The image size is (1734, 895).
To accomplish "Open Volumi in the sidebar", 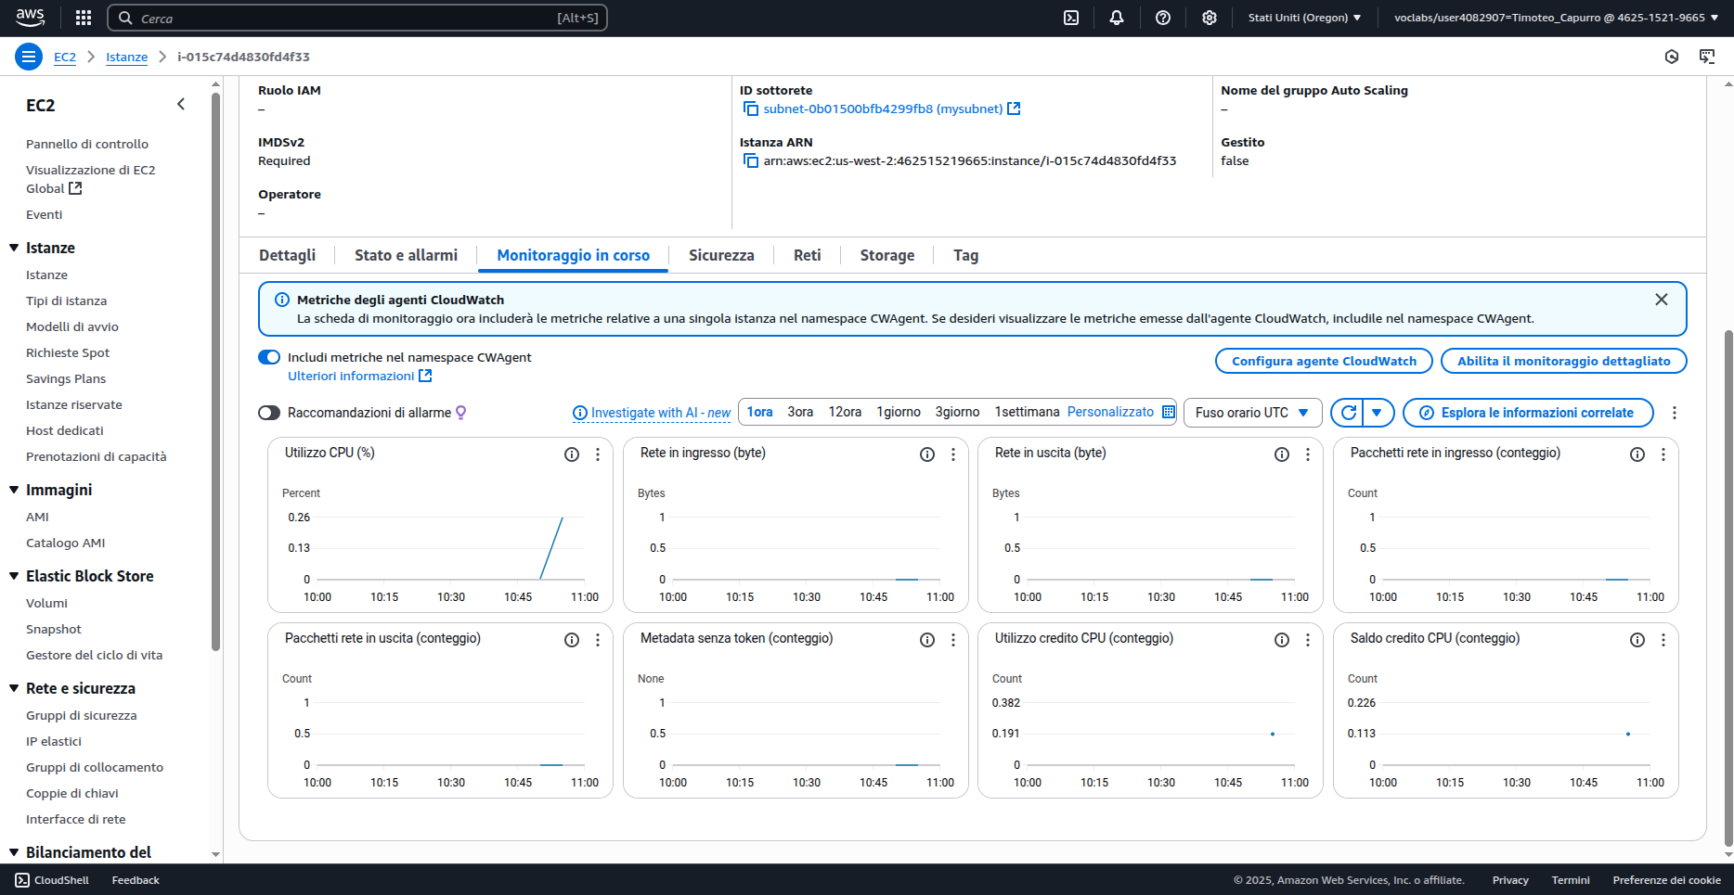I will (46, 603).
